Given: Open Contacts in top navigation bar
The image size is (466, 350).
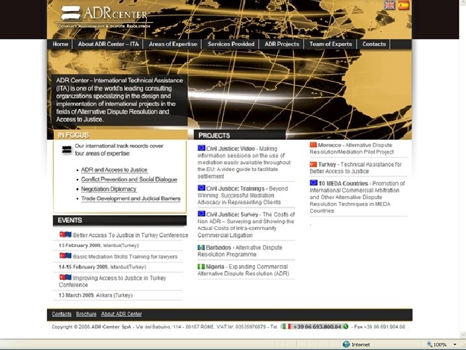Looking at the screenshot, I should coord(374,44).
